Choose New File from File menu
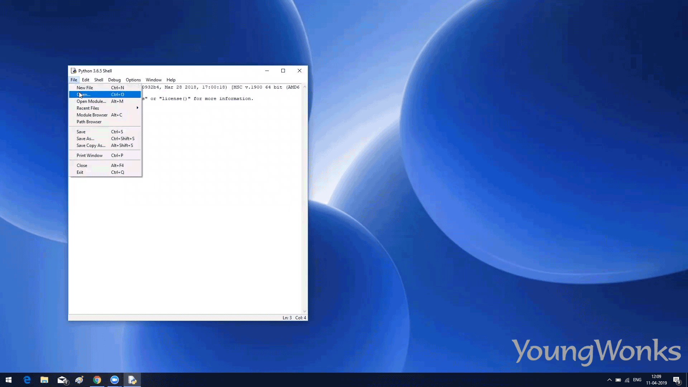The height and width of the screenshot is (387, 688). coord(105,87)
